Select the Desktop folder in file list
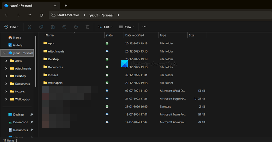272x142 pixels. tap(51, 59)
